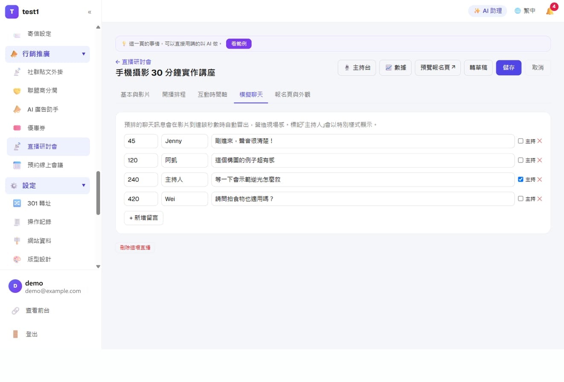Image resolution: width=564 pixels, height=382 pixels.
Task: Check 主持 for Wei's message
Action: (x=520, y=199)
